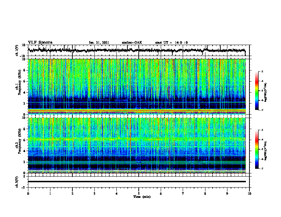Image resolution: width=281 pixels, height=217 pixels.
Task: Click the '3' tick on the time axis
Action: pyautogui.click(x=94, y=194)
